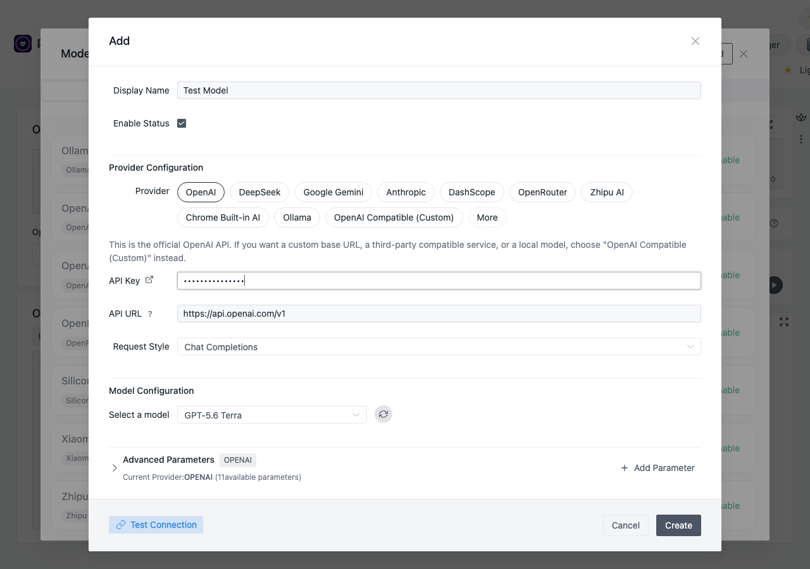Click the play icon in background window
The height and width of the screenshot is (569, 810).
point(775,285)
